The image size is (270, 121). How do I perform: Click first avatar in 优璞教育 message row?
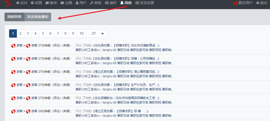click(x=13, y=45)
